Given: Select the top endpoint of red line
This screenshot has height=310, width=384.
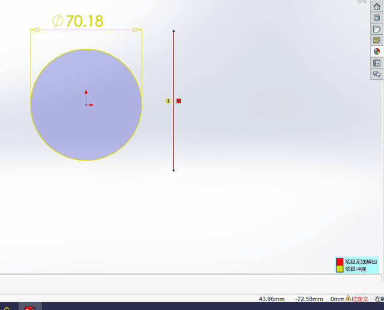Looking at the screenshot, I should click(x=173, y=31).
